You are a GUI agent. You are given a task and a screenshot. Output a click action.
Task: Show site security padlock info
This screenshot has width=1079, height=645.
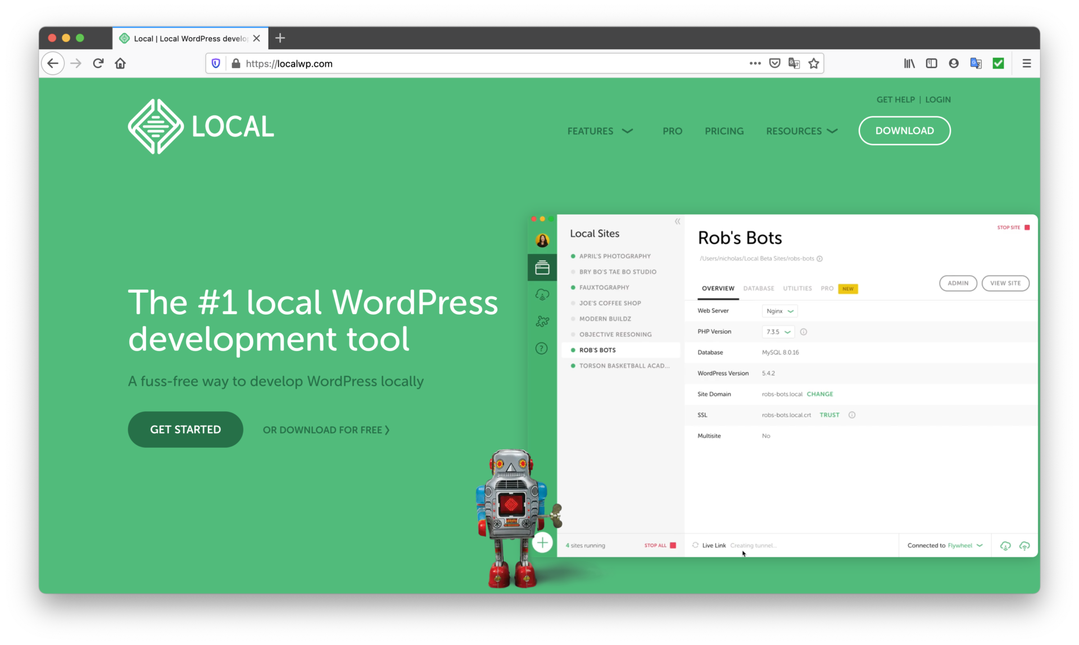pyautogui.click(x=236, y=63)
